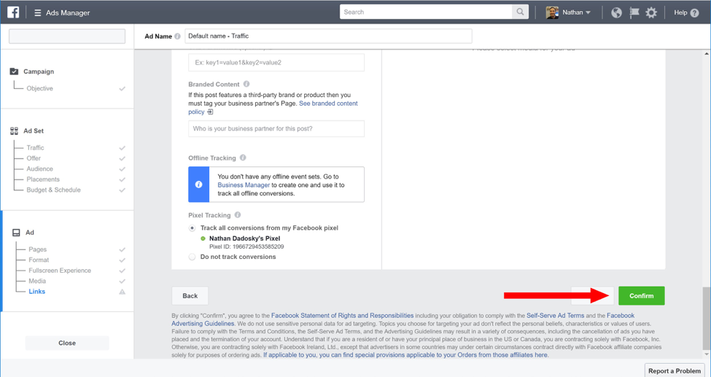Viewport: 711px width, 377px height.
Task: Go to Objective step in Campaign
Action: click(x=39, y=88)
